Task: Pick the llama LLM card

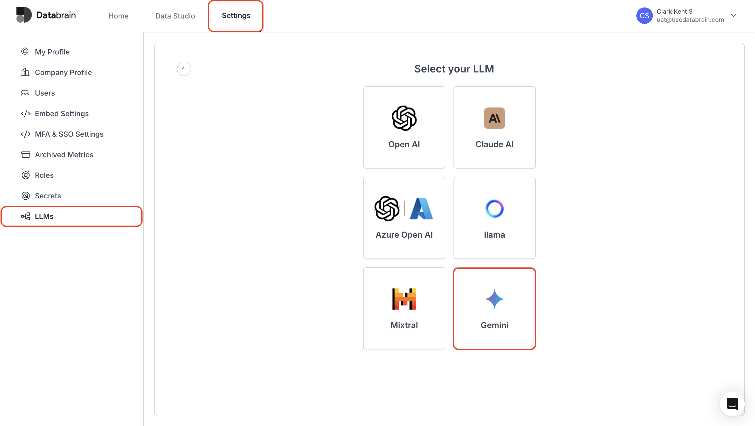Action: point(494,218)
